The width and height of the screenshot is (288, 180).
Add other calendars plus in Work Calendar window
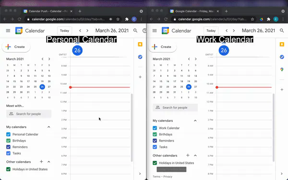[188, 156]
